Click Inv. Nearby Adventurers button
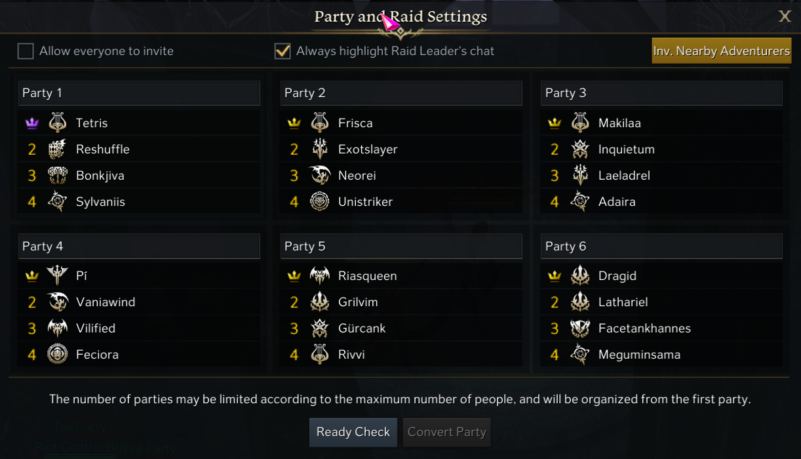This screenshot has height=459, width=801. (721, 51)
